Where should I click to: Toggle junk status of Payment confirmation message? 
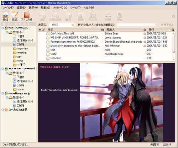pos(145,42)
